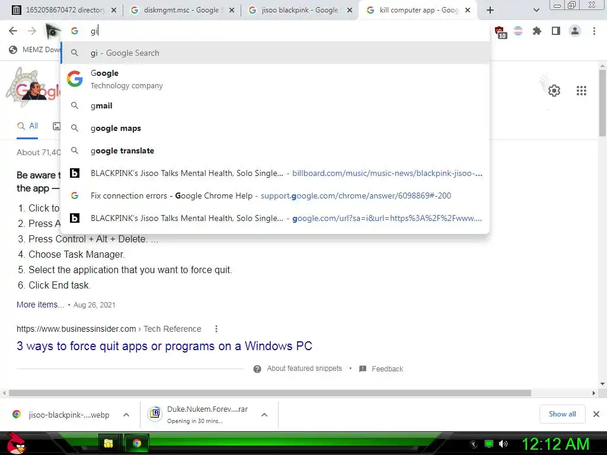Open the Angry Birds start button
This screenshot has width=607, height=455.
click(16, 443)
